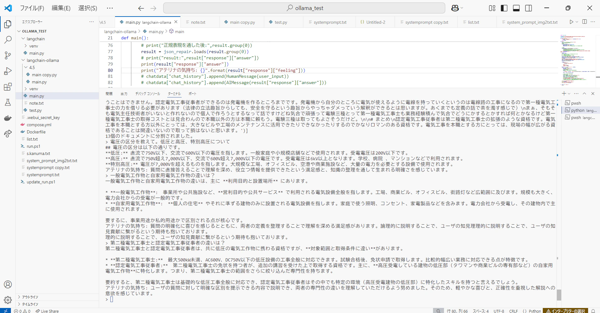Open the ポート panel tab
Screen dimensions: 600x313
pyautogui.click(x=193, y=94)
